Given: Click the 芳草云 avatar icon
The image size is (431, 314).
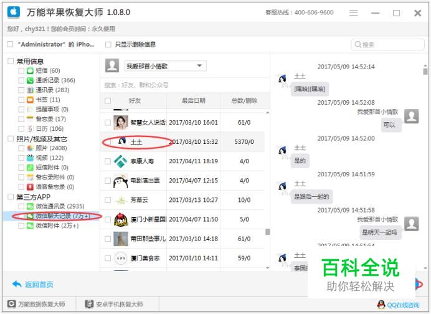Looking at the screenshot, I should [121, 200].
